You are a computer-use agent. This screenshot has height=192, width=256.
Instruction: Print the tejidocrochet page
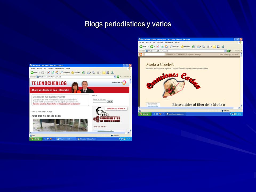(203, 47)
